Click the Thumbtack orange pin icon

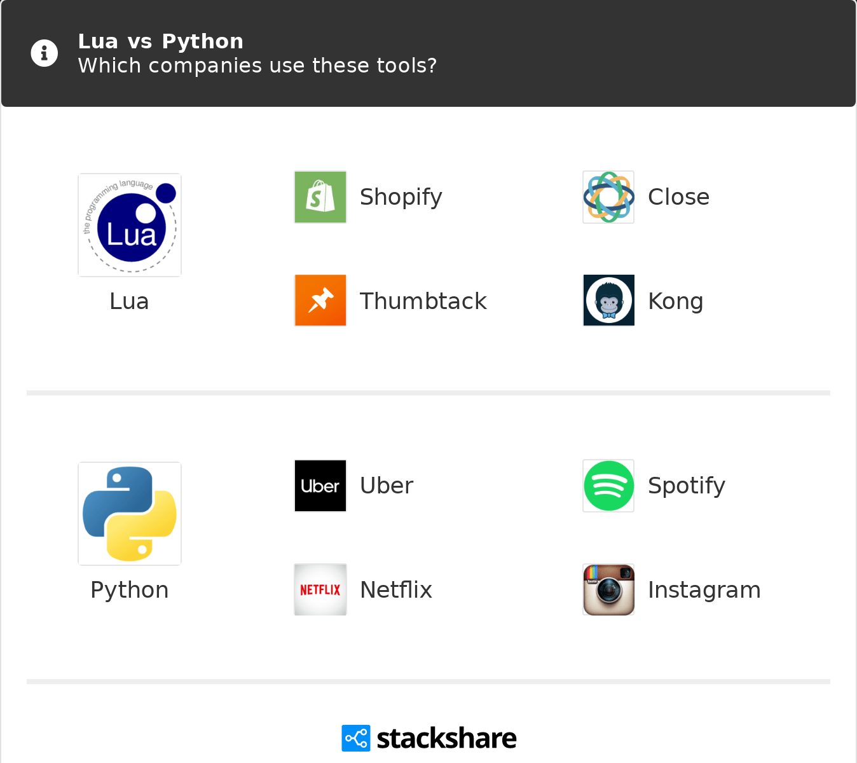pos(320,301)
